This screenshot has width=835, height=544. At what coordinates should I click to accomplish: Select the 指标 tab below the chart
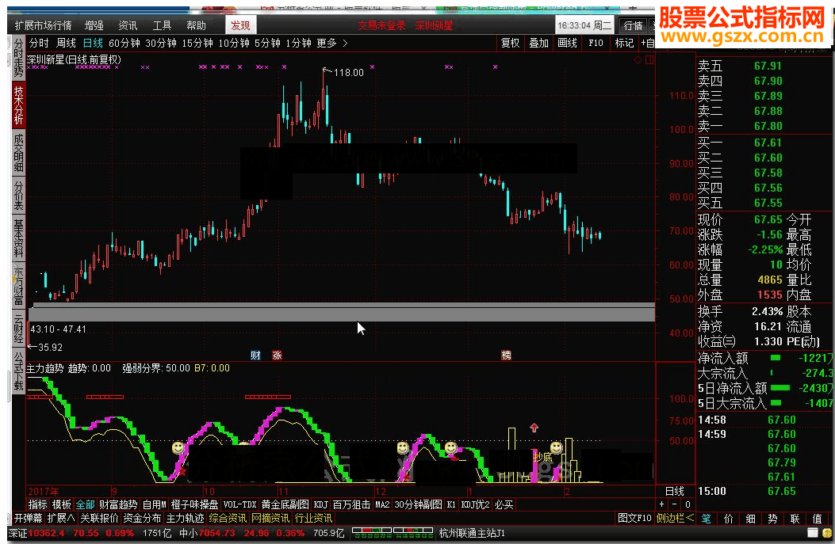coord(37,504)
